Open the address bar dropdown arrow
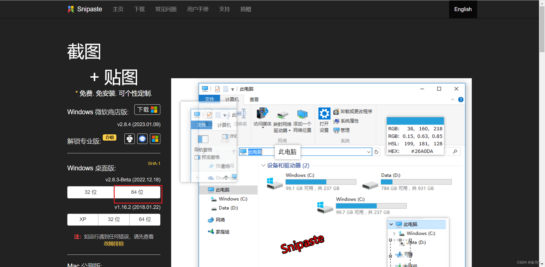The height and width of the screenshot is (267, 545). pyautogui.click(x=369, y=152)
